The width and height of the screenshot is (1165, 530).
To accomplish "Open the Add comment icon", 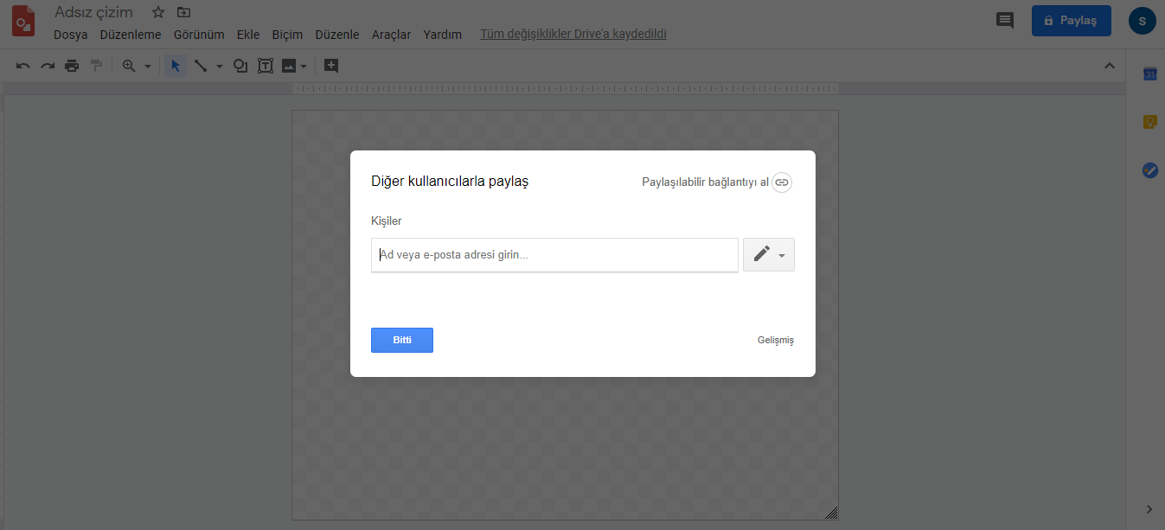I will tap(1004, 20).
